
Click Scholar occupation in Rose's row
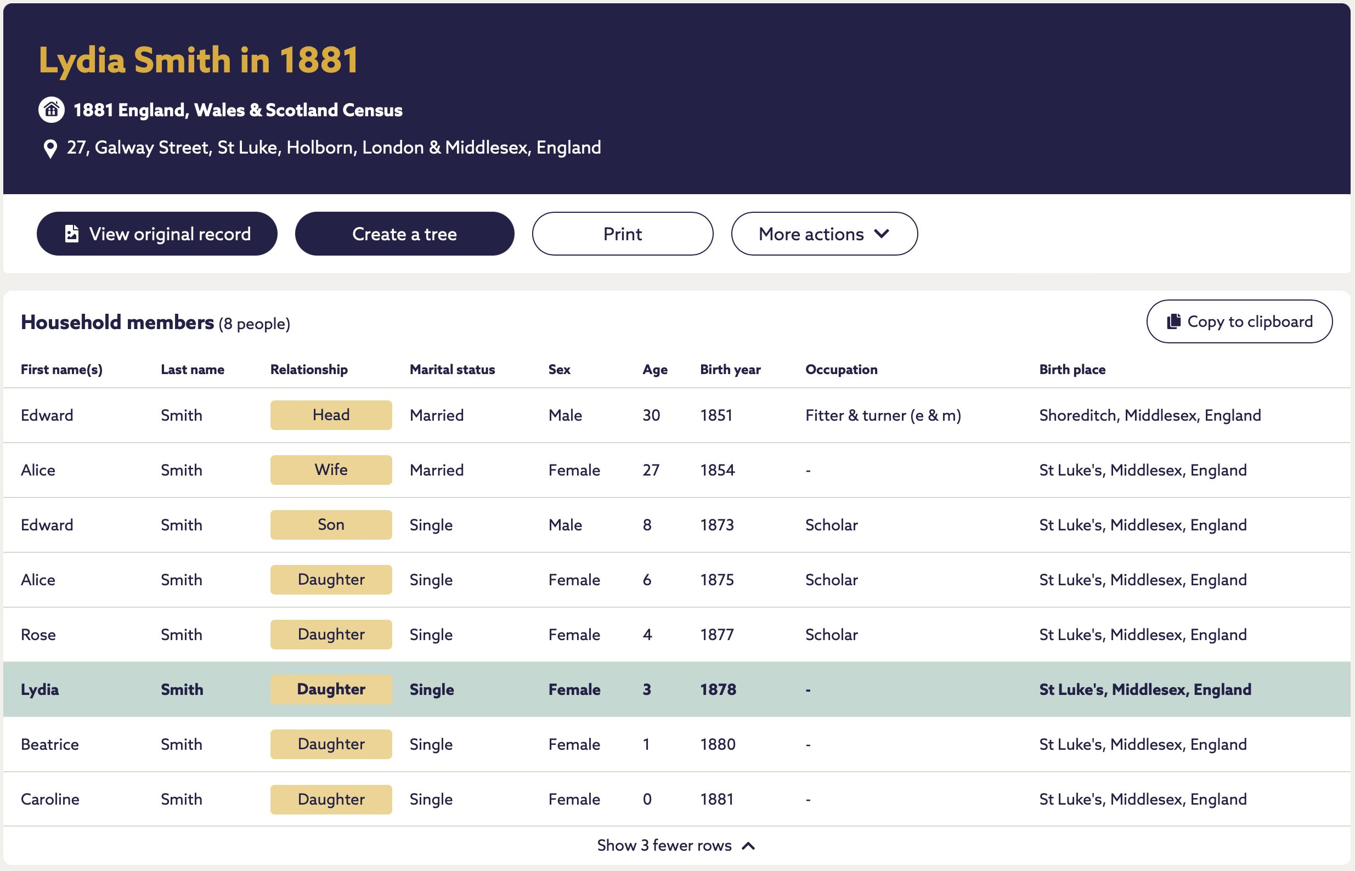831,635
